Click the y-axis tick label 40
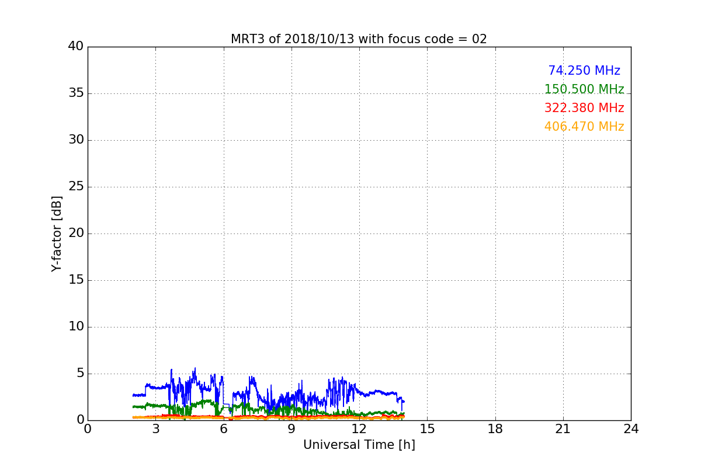Image resolution: width=701 pixels, height=467 pixels. (x=76, y=47)
